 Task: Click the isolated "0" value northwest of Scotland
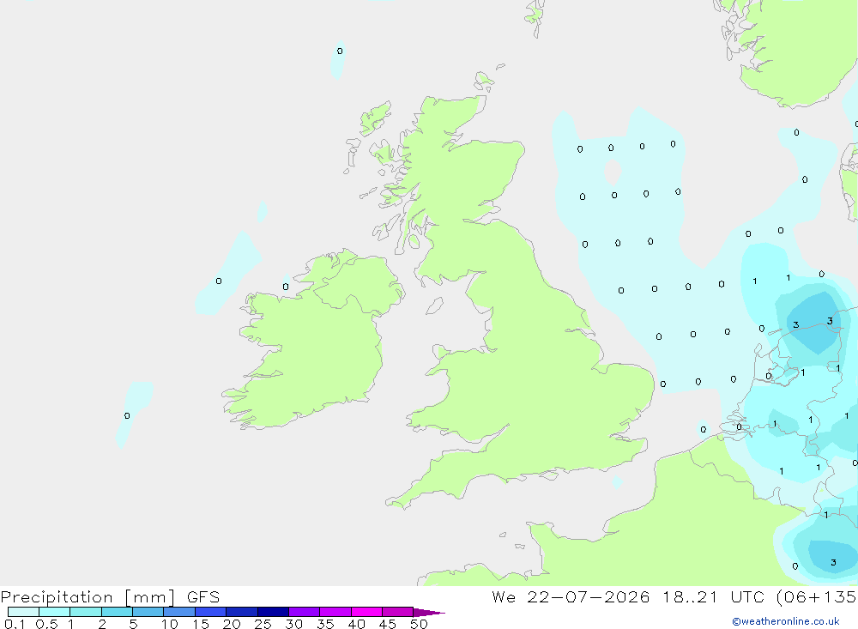tap(340, 51)
